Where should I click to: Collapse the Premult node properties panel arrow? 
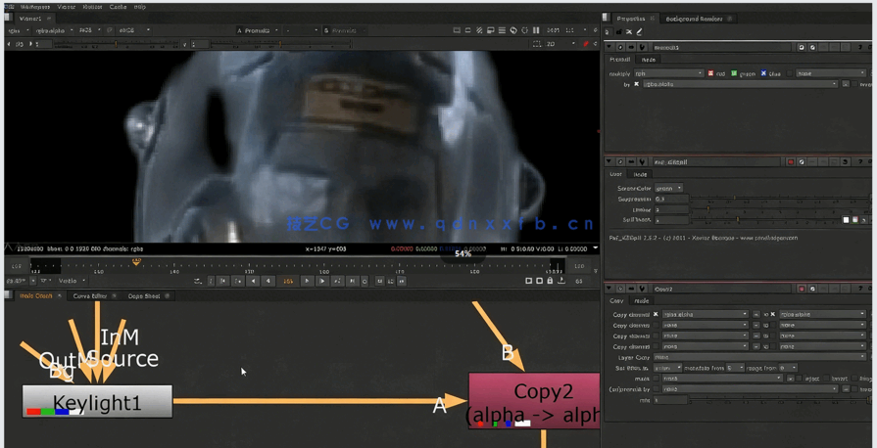tap(609, 47)
